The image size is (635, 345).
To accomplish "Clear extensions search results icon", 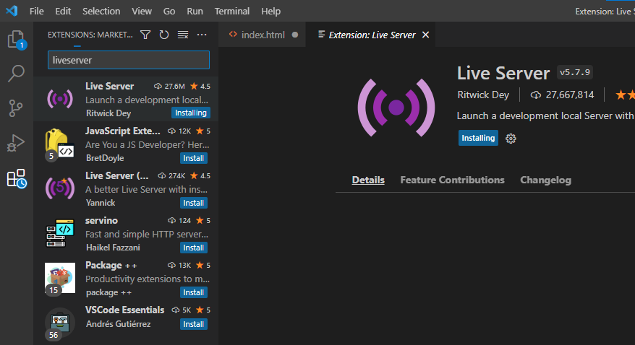I will click(183, 35).
